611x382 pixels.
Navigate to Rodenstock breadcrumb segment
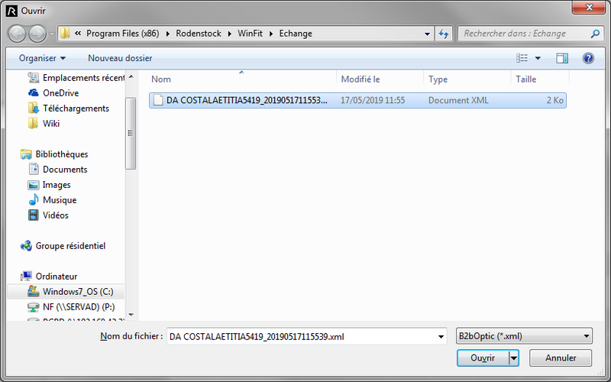pos(199,34)
